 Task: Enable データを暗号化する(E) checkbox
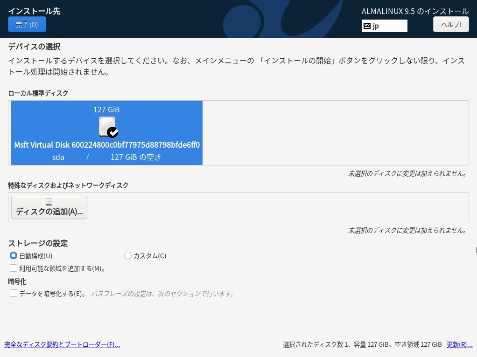point(14,293)
